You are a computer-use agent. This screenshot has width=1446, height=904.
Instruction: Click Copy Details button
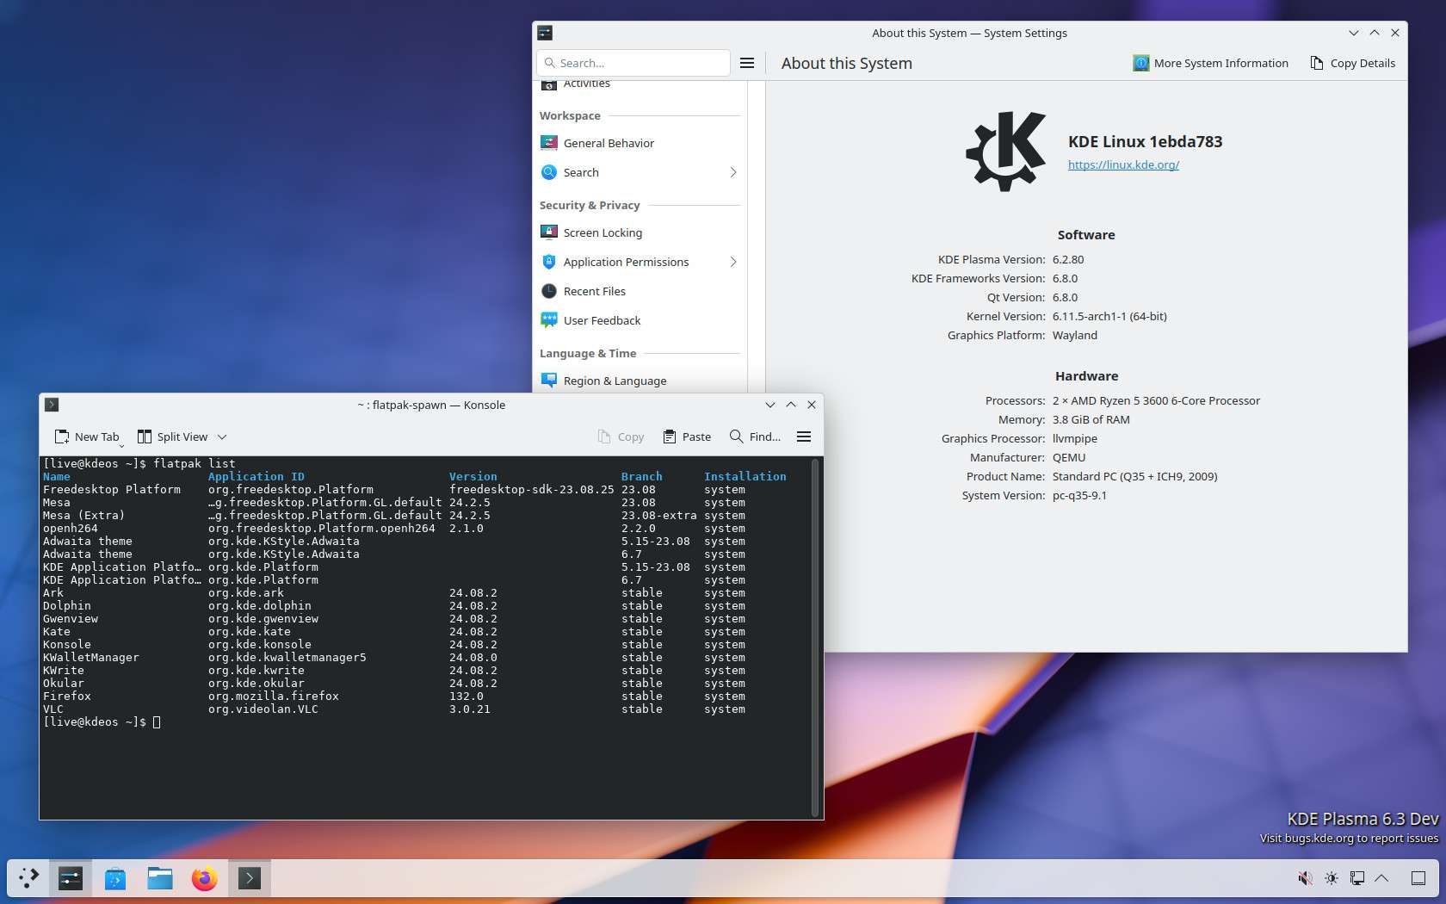(x=1352, y=63)
